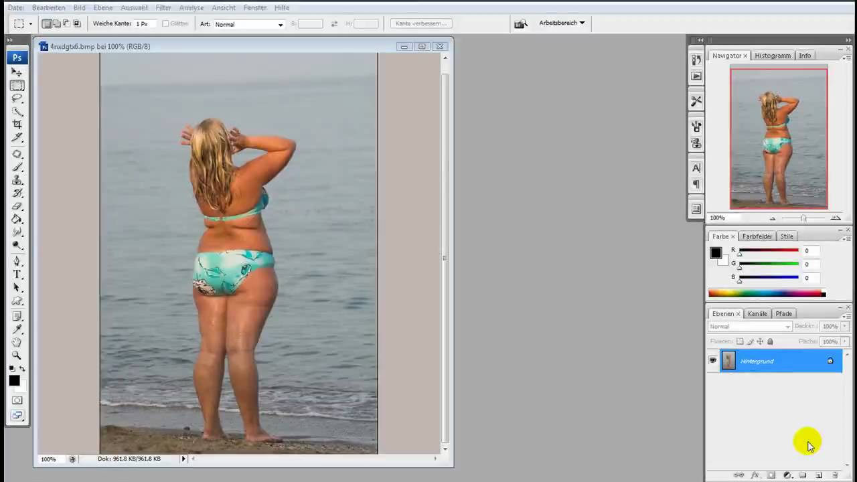Click the delete layer trash icon
Viewport: 857px width, 482px height.
(x=834, y=475)
